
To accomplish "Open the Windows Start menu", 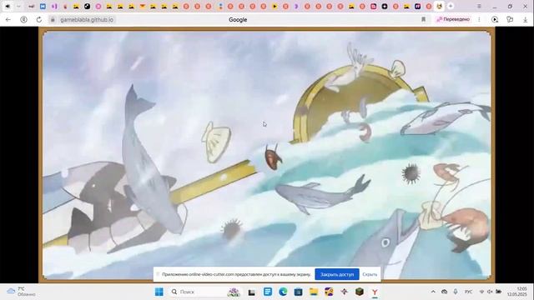I will [159, 292].
